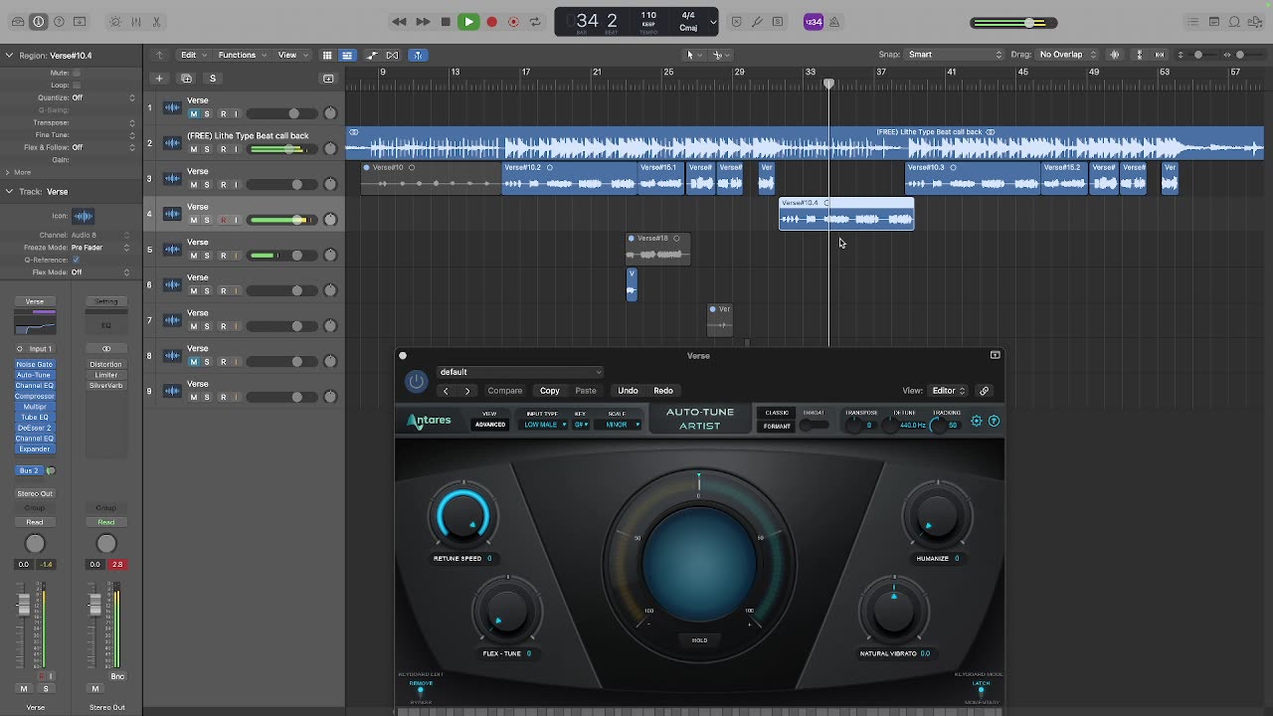This screenshot has height=716, width=1273.
Task: Open the List Editors icon
Action: tap(1192, 22)
